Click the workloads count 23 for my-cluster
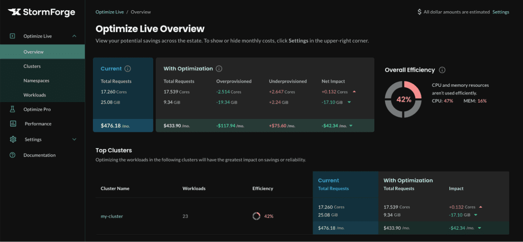This screenshot has width=523, height=242. point(185,216)
